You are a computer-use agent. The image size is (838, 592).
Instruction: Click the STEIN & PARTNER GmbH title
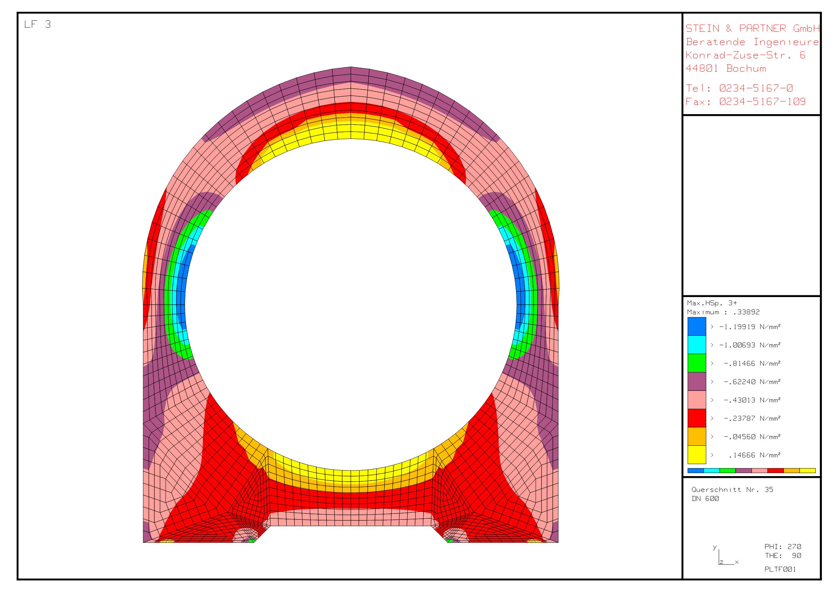point(752,29)
